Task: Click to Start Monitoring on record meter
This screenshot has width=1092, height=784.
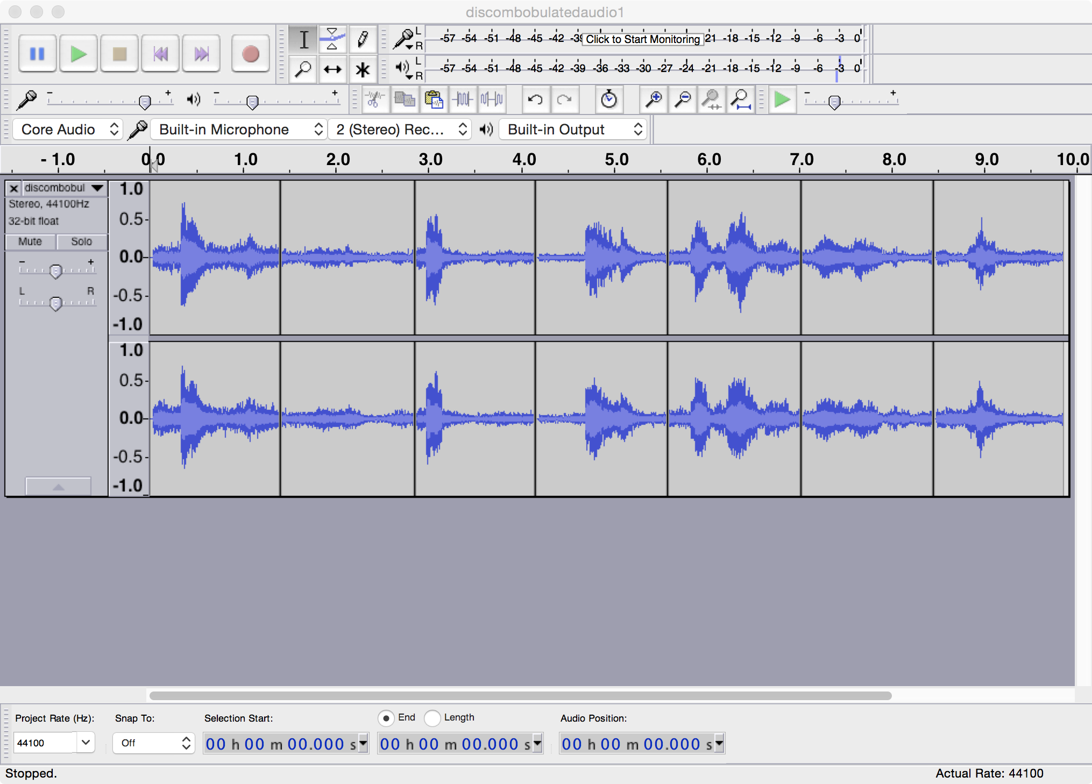Action: 643,39
